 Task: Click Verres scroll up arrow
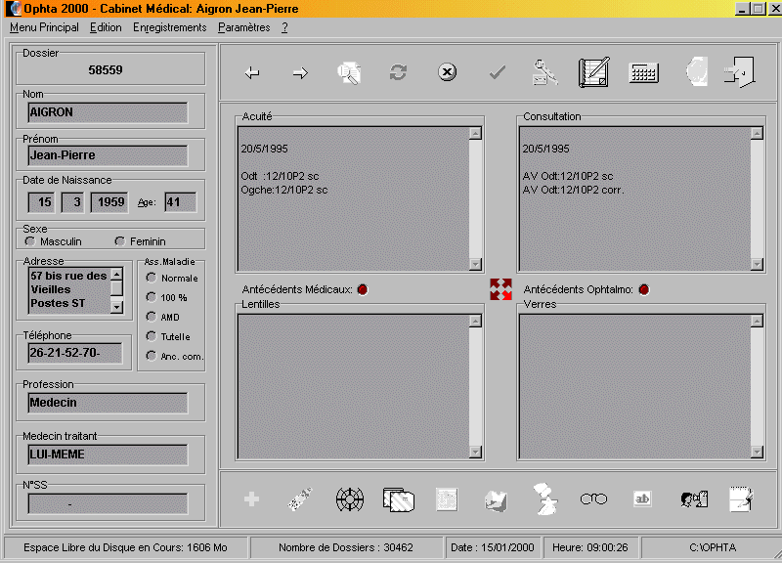tap(757, 322)
